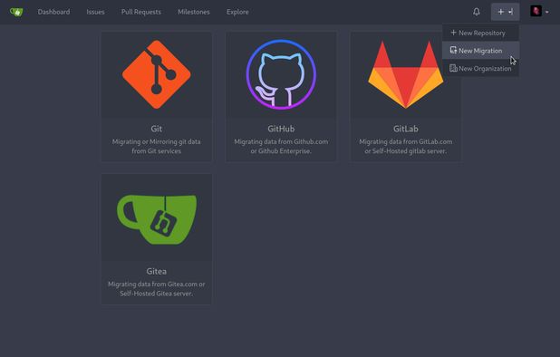Viewport: 560px width, 357px height.
Task: Click the plus icon beside New Repository
Action: pyautogui.click(x=453, y=33)
